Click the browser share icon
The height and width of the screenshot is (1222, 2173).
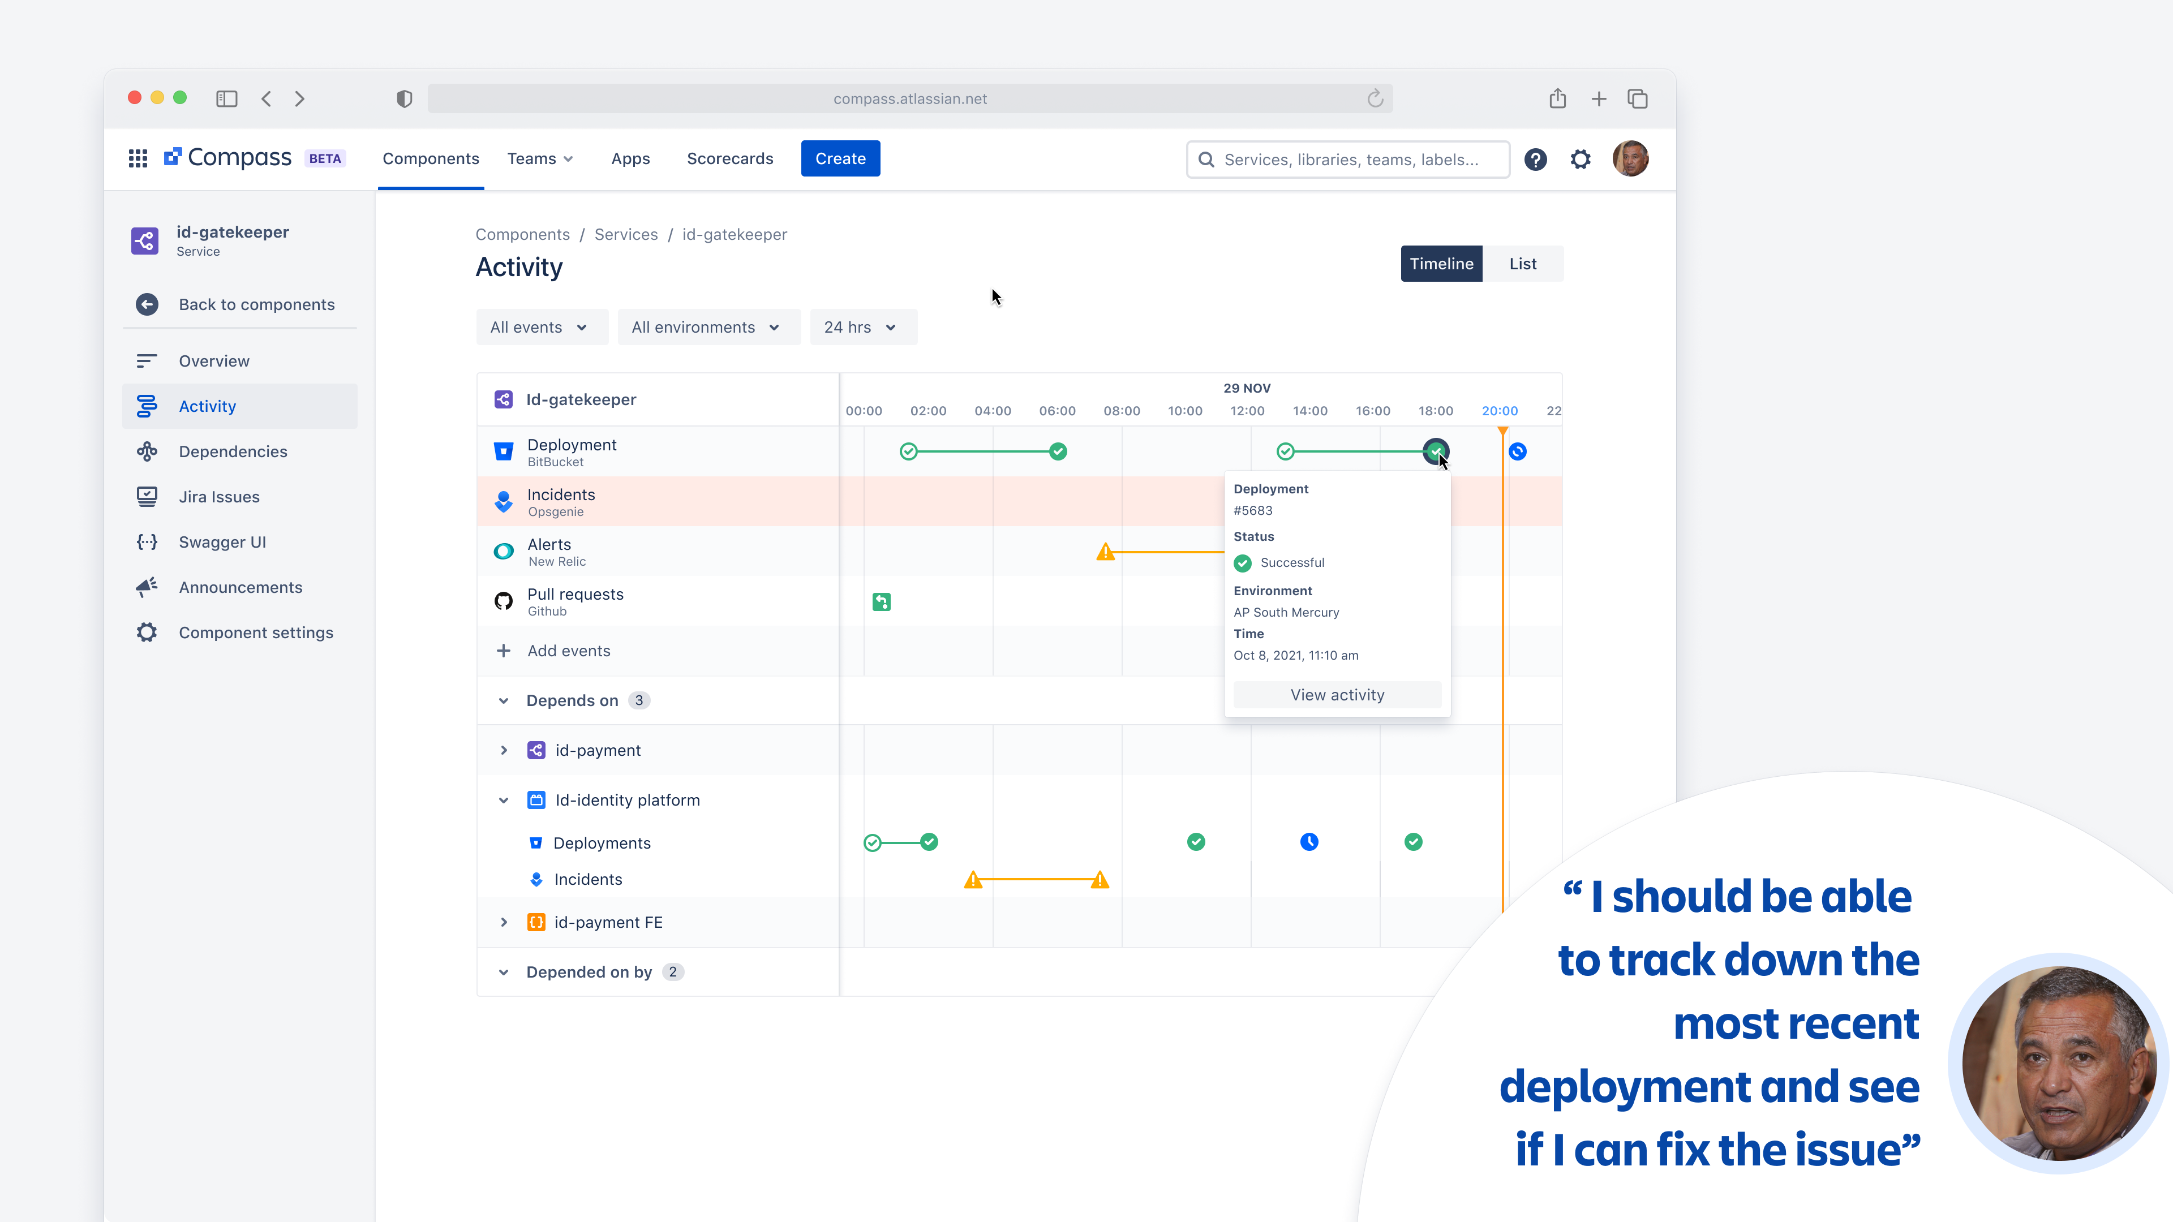1557,98
